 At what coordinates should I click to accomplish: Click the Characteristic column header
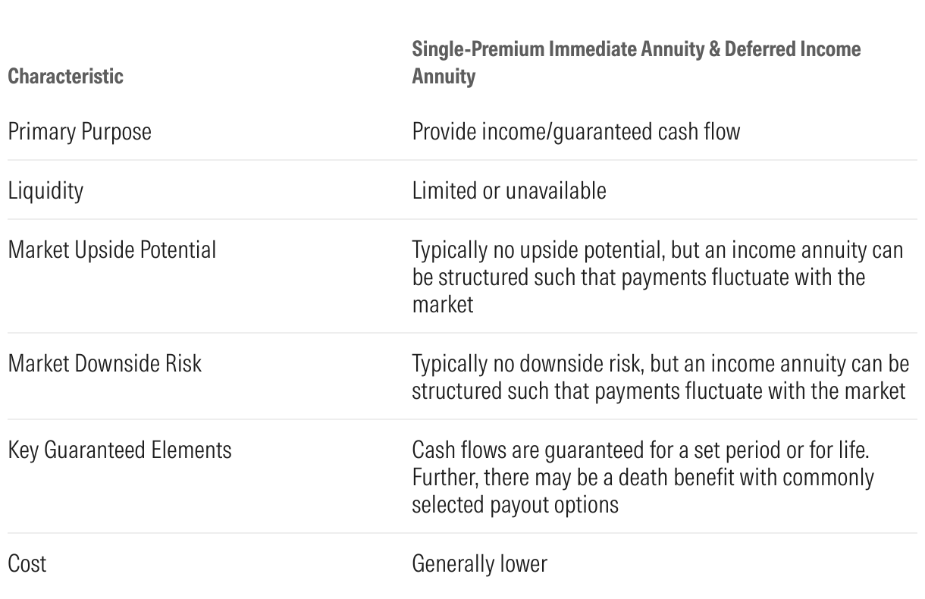65,77
